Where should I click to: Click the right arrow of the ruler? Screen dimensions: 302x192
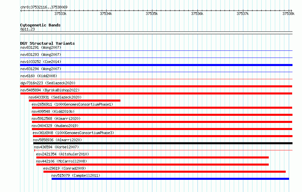291,11
